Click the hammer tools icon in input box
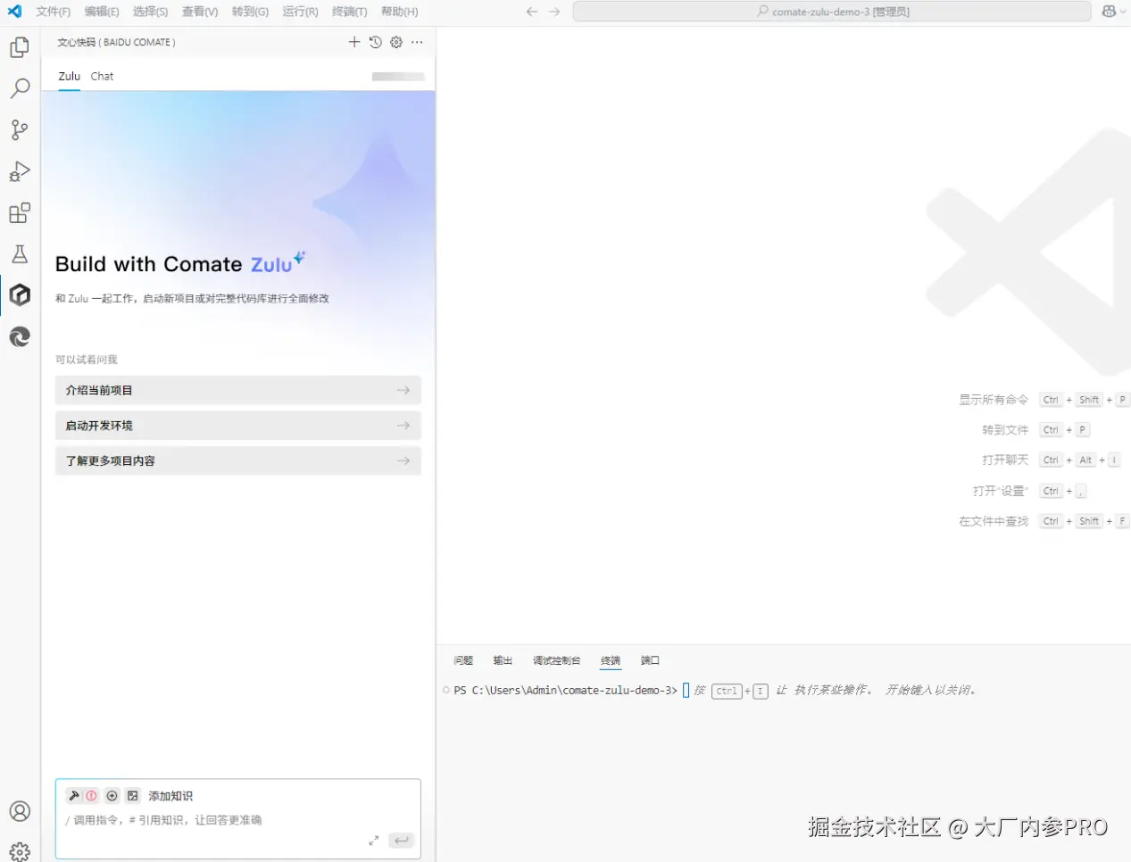 point(75,796)
